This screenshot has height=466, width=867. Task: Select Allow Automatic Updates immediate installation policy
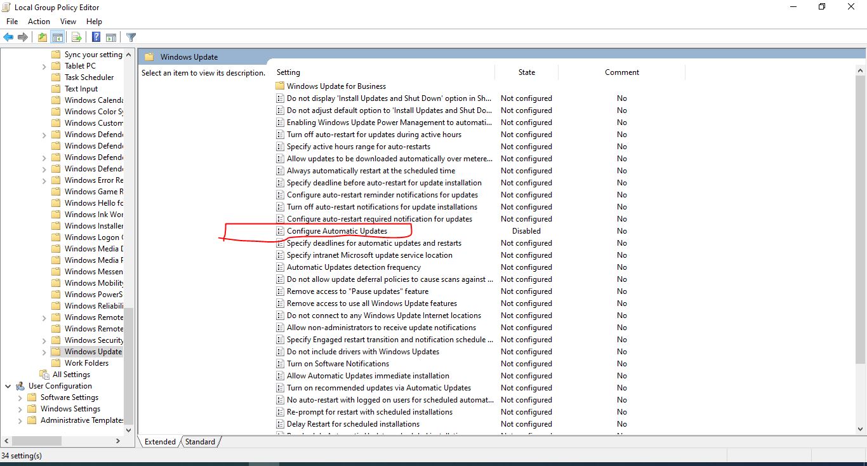[x=368, y=376]
